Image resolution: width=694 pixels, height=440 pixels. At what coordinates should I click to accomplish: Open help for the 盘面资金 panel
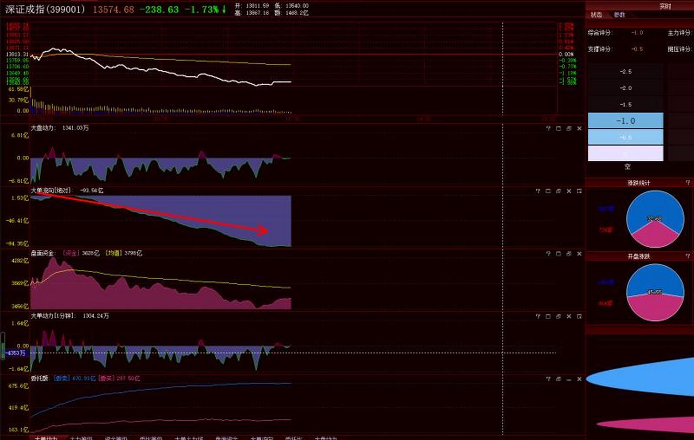[x=548, y=253]
